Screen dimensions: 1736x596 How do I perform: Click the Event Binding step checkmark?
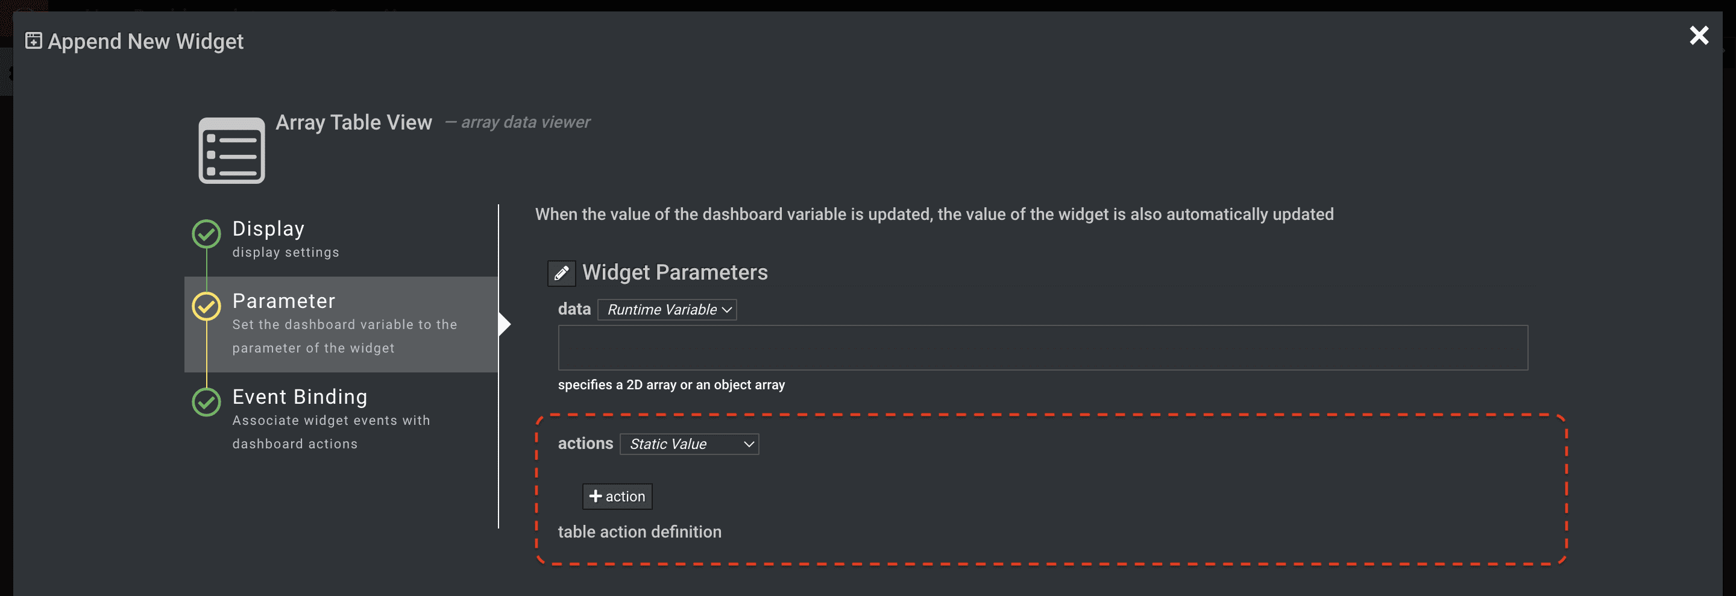pos(206,402)
